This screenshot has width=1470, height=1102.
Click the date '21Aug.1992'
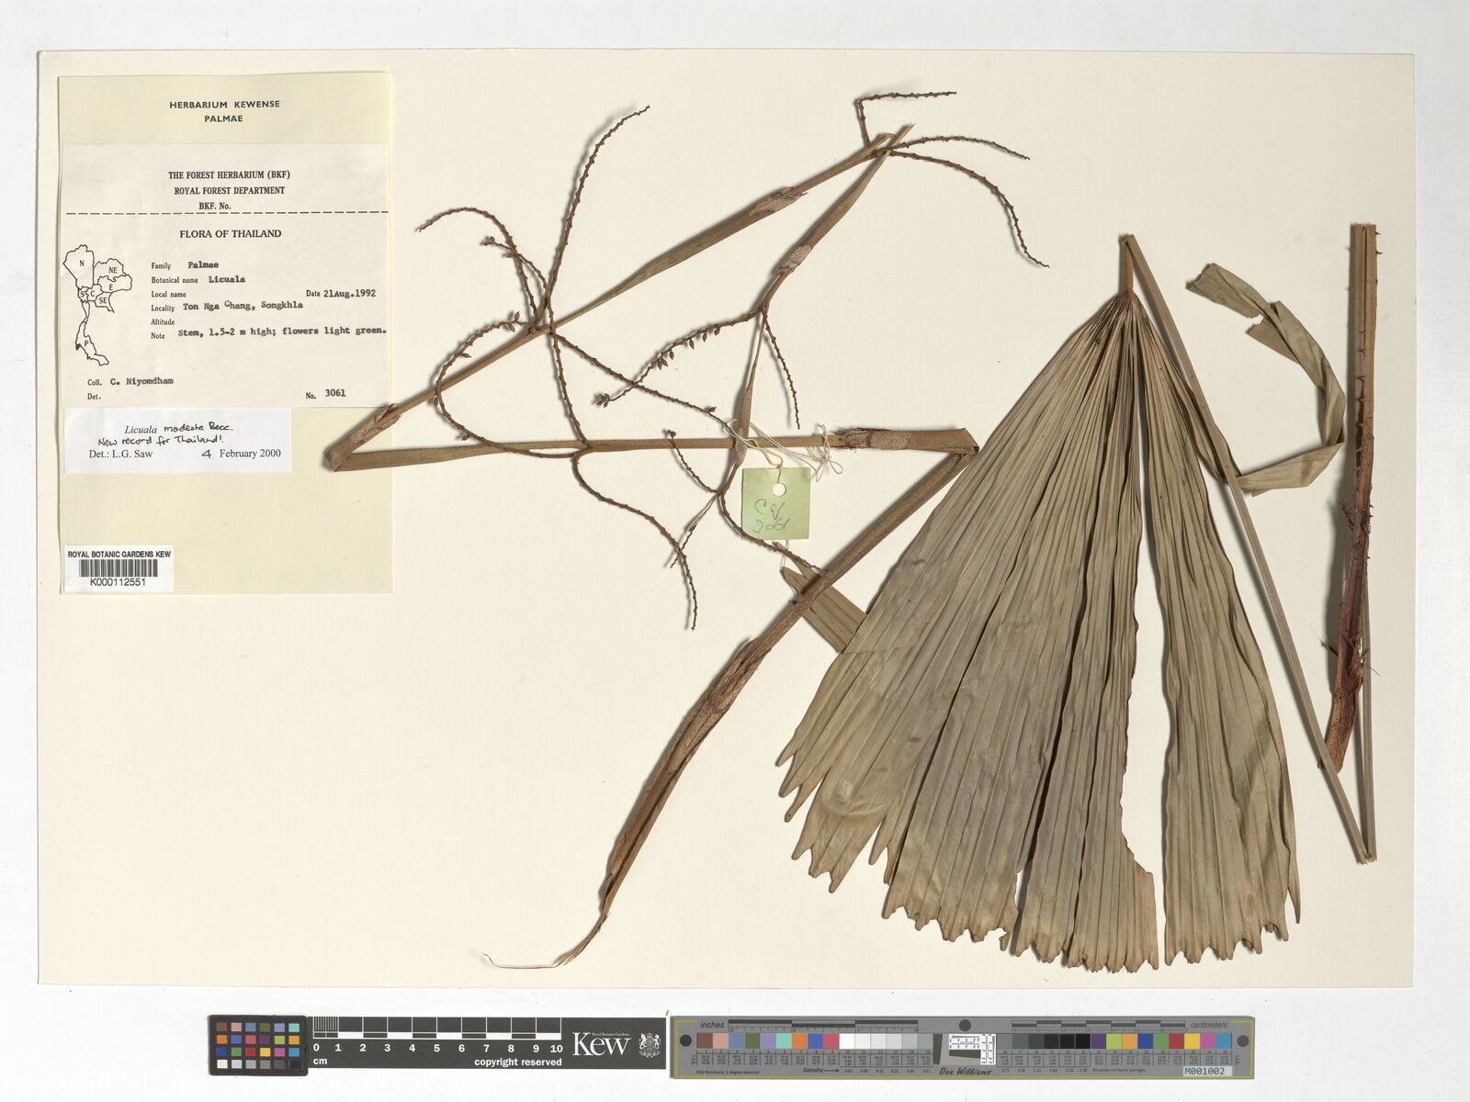coord(349,294)
